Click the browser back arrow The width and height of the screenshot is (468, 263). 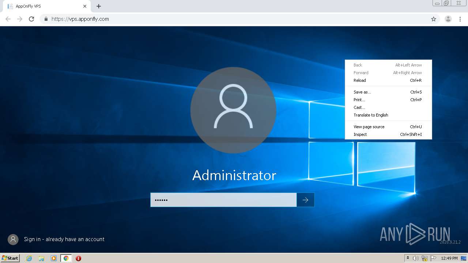tap(8, 19)
